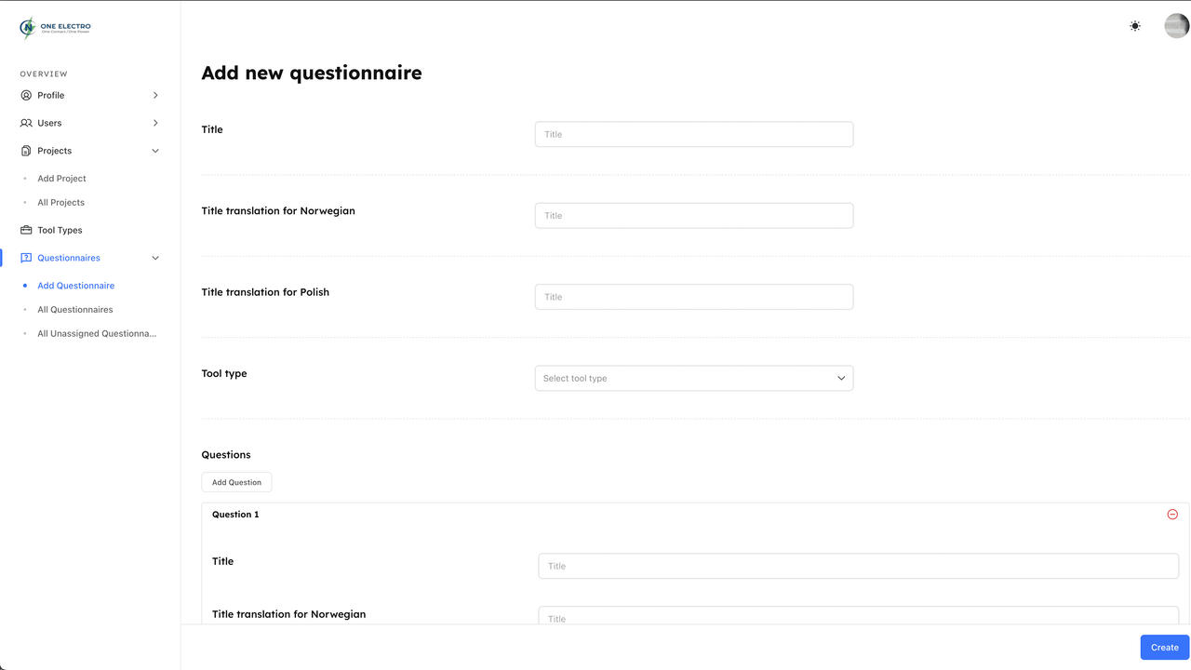Screen dimensions: 1191x670
Task: Click the blue Create button
Action: [1164, 648]
